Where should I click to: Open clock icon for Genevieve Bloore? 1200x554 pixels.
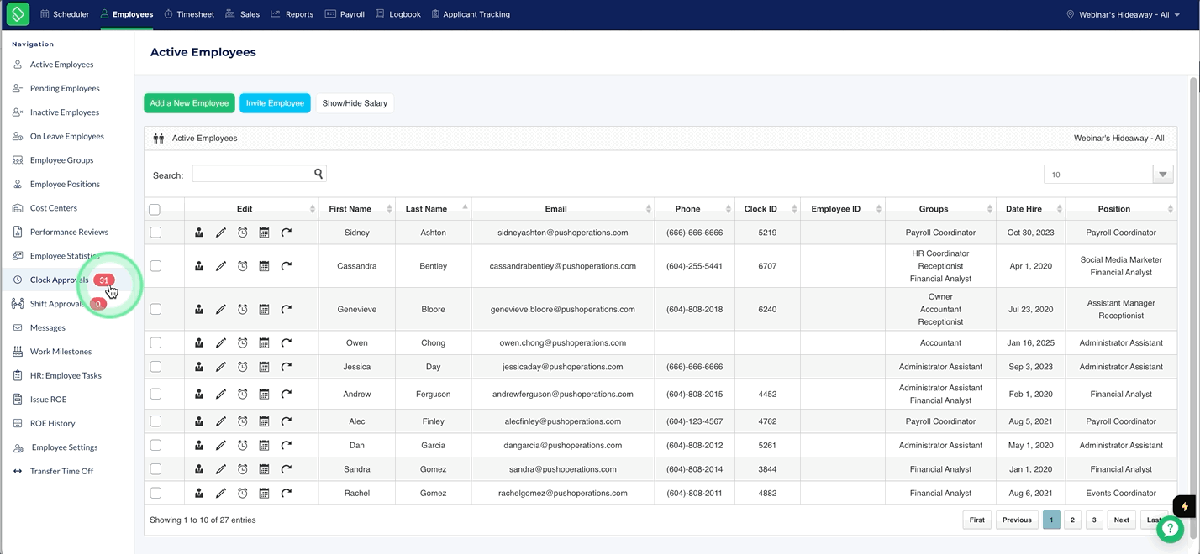243,310
